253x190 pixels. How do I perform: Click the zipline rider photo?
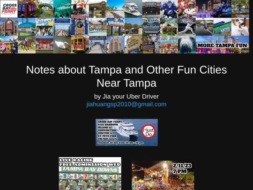coord(205,27)
